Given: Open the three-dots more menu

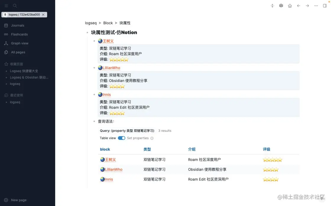Looking at the screenshot, I should 316,6.
